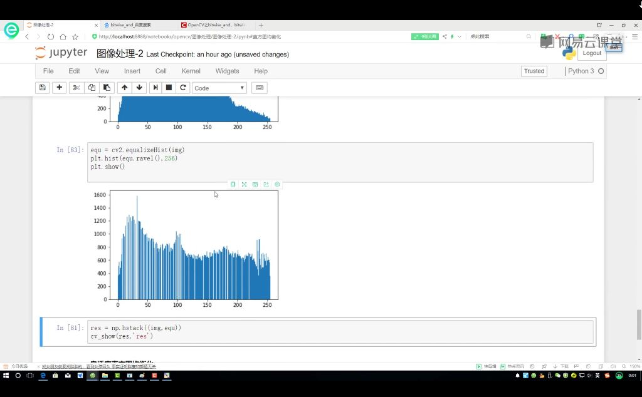Expand the dropdown chevron beside lightning icon
Screen dimensions: 642x397
tap(460, 36)
